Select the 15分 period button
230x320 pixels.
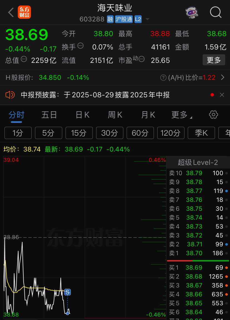click(x=79, y=133)
